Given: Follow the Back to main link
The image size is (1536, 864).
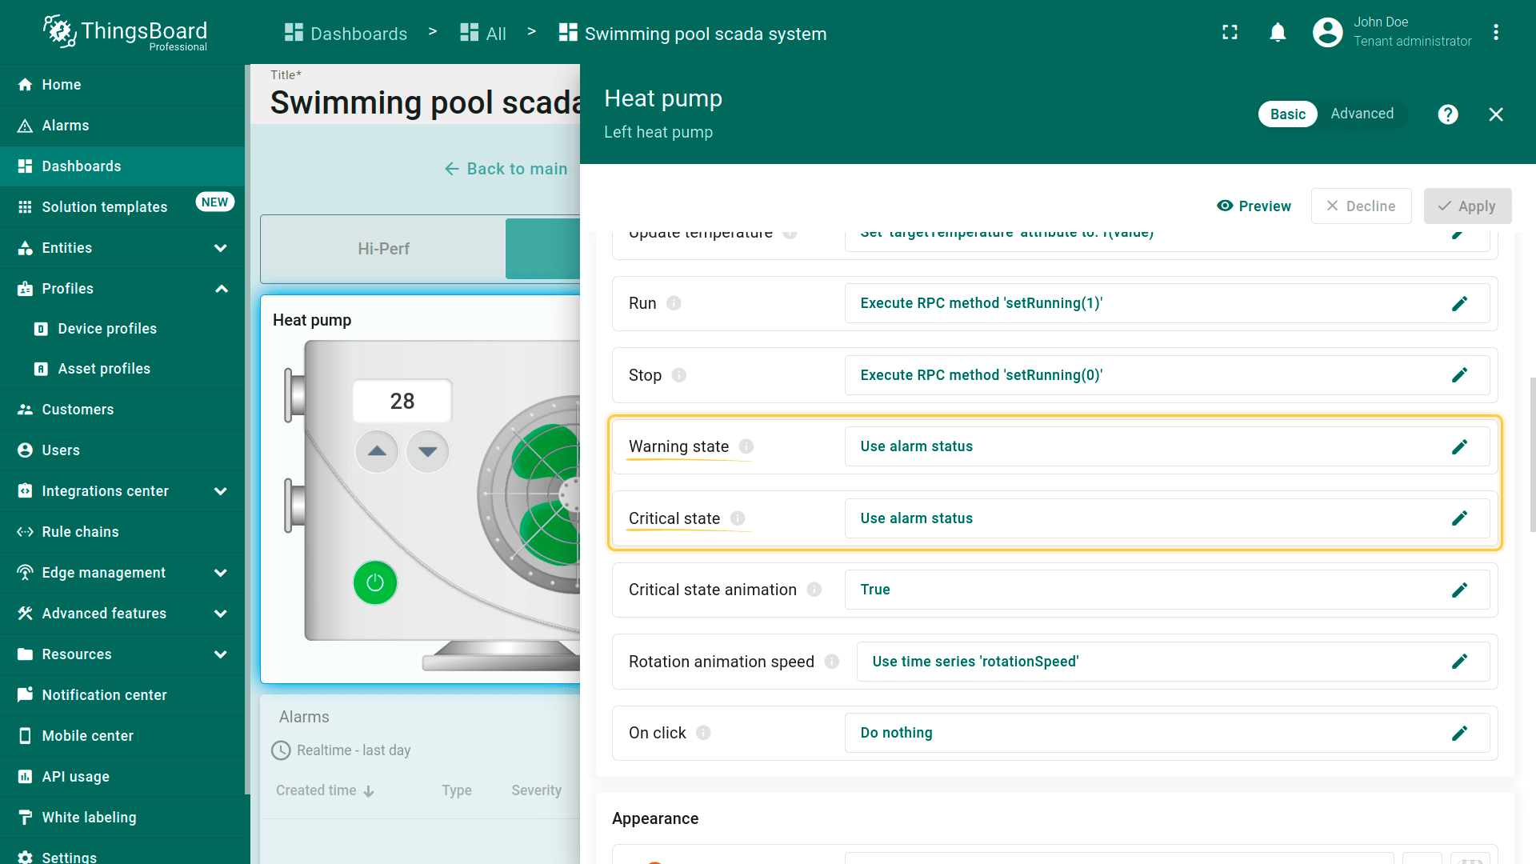Looking at the screenshot, I should click(506, 169).
